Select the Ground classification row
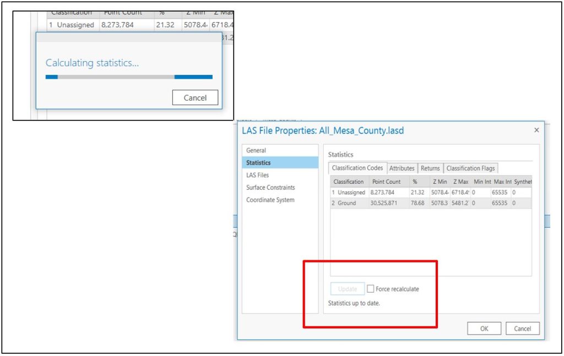This screenshot has height=356, width=564. (386, 203)
